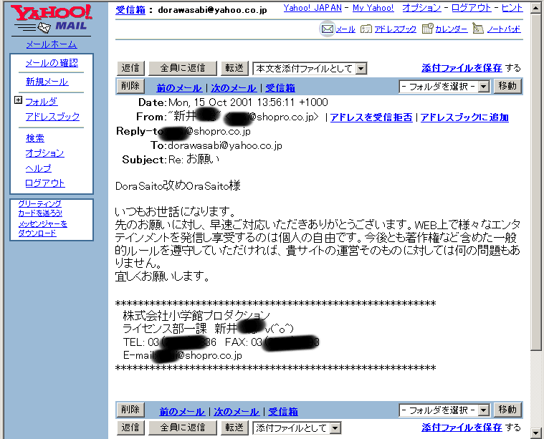
Task: Select メールの確認 in sidebar
Action: point(52,63)
